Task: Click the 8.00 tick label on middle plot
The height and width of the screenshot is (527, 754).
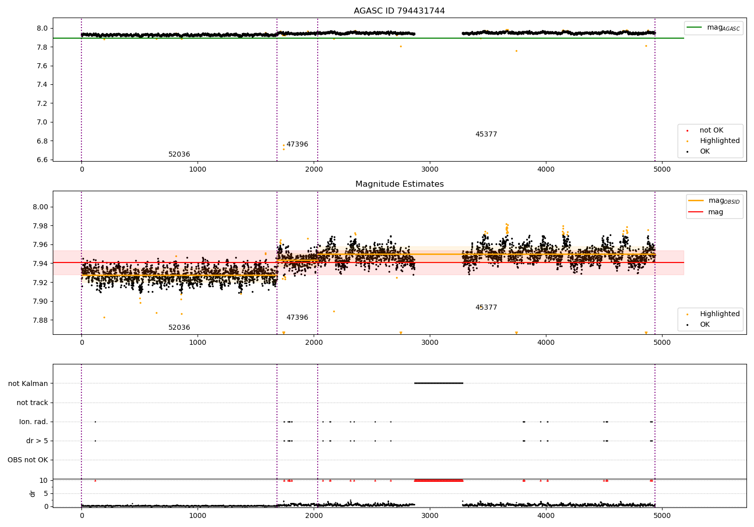Action: (40, 207)
